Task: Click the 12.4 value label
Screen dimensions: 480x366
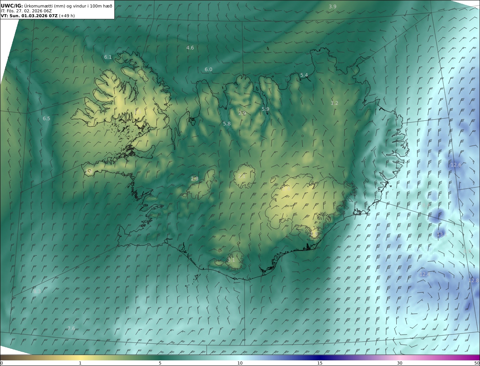Action: click(x=425, y=274)
